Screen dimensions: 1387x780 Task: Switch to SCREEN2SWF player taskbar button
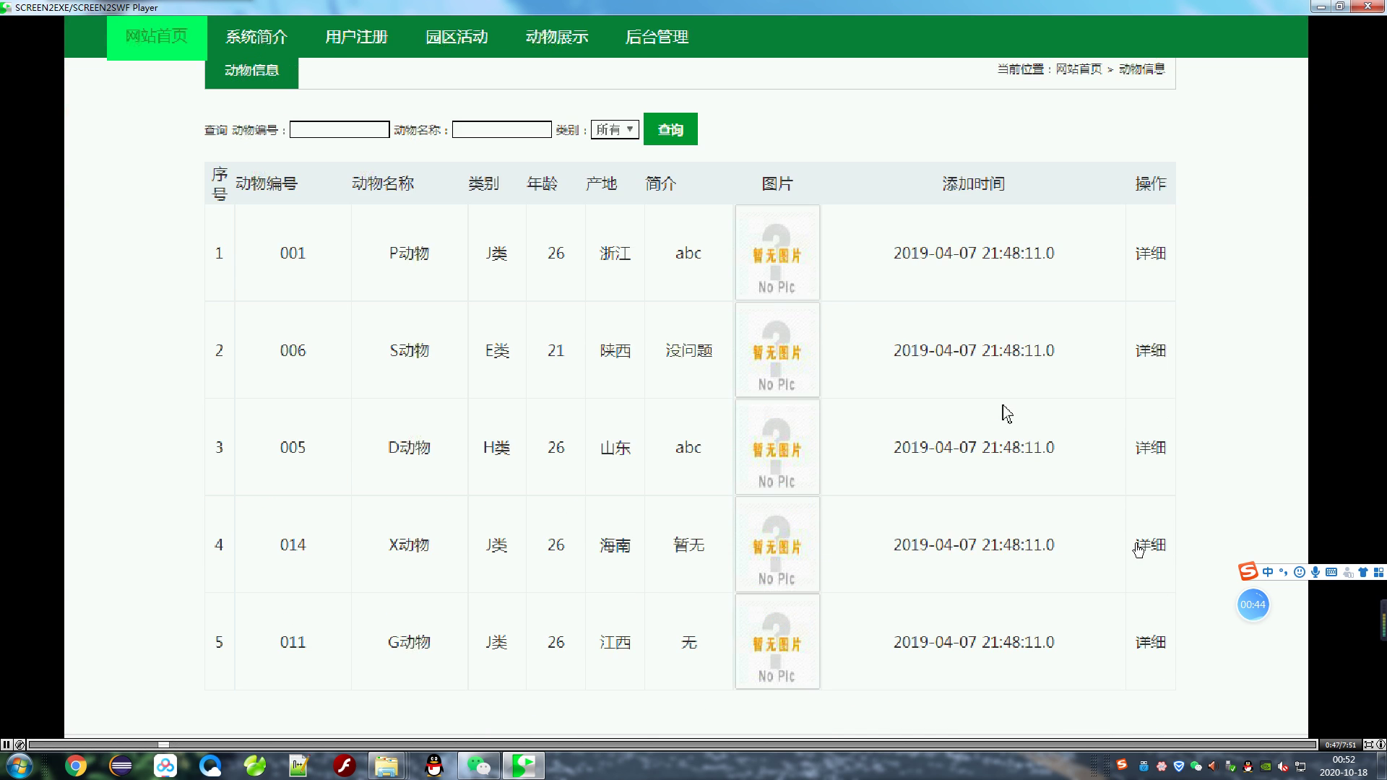524,766
